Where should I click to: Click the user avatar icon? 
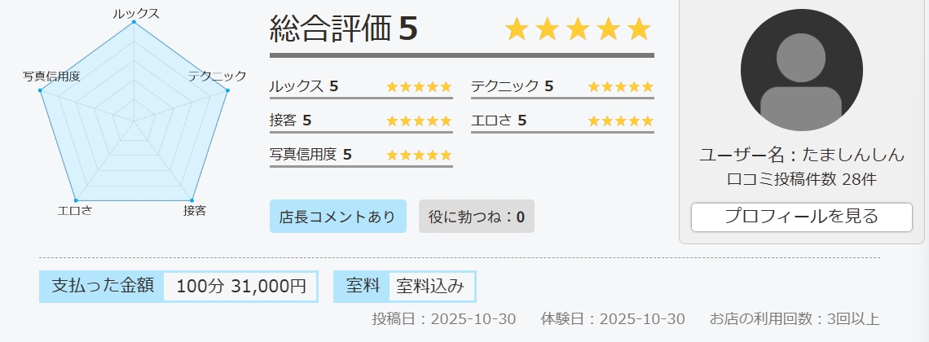[x=802, y=70]
